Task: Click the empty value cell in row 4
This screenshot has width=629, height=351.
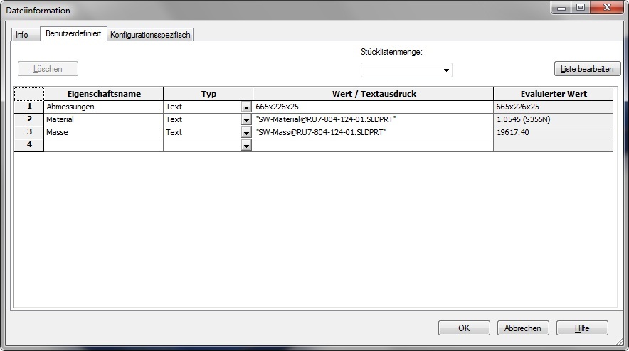Action: (x=373, y=146)
